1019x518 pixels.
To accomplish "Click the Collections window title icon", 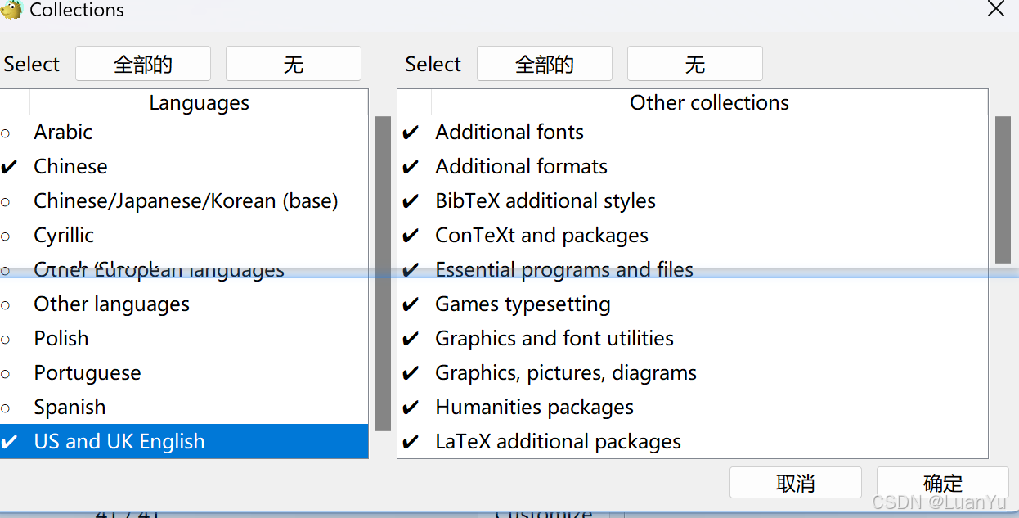I will click(x=11, y=10).
